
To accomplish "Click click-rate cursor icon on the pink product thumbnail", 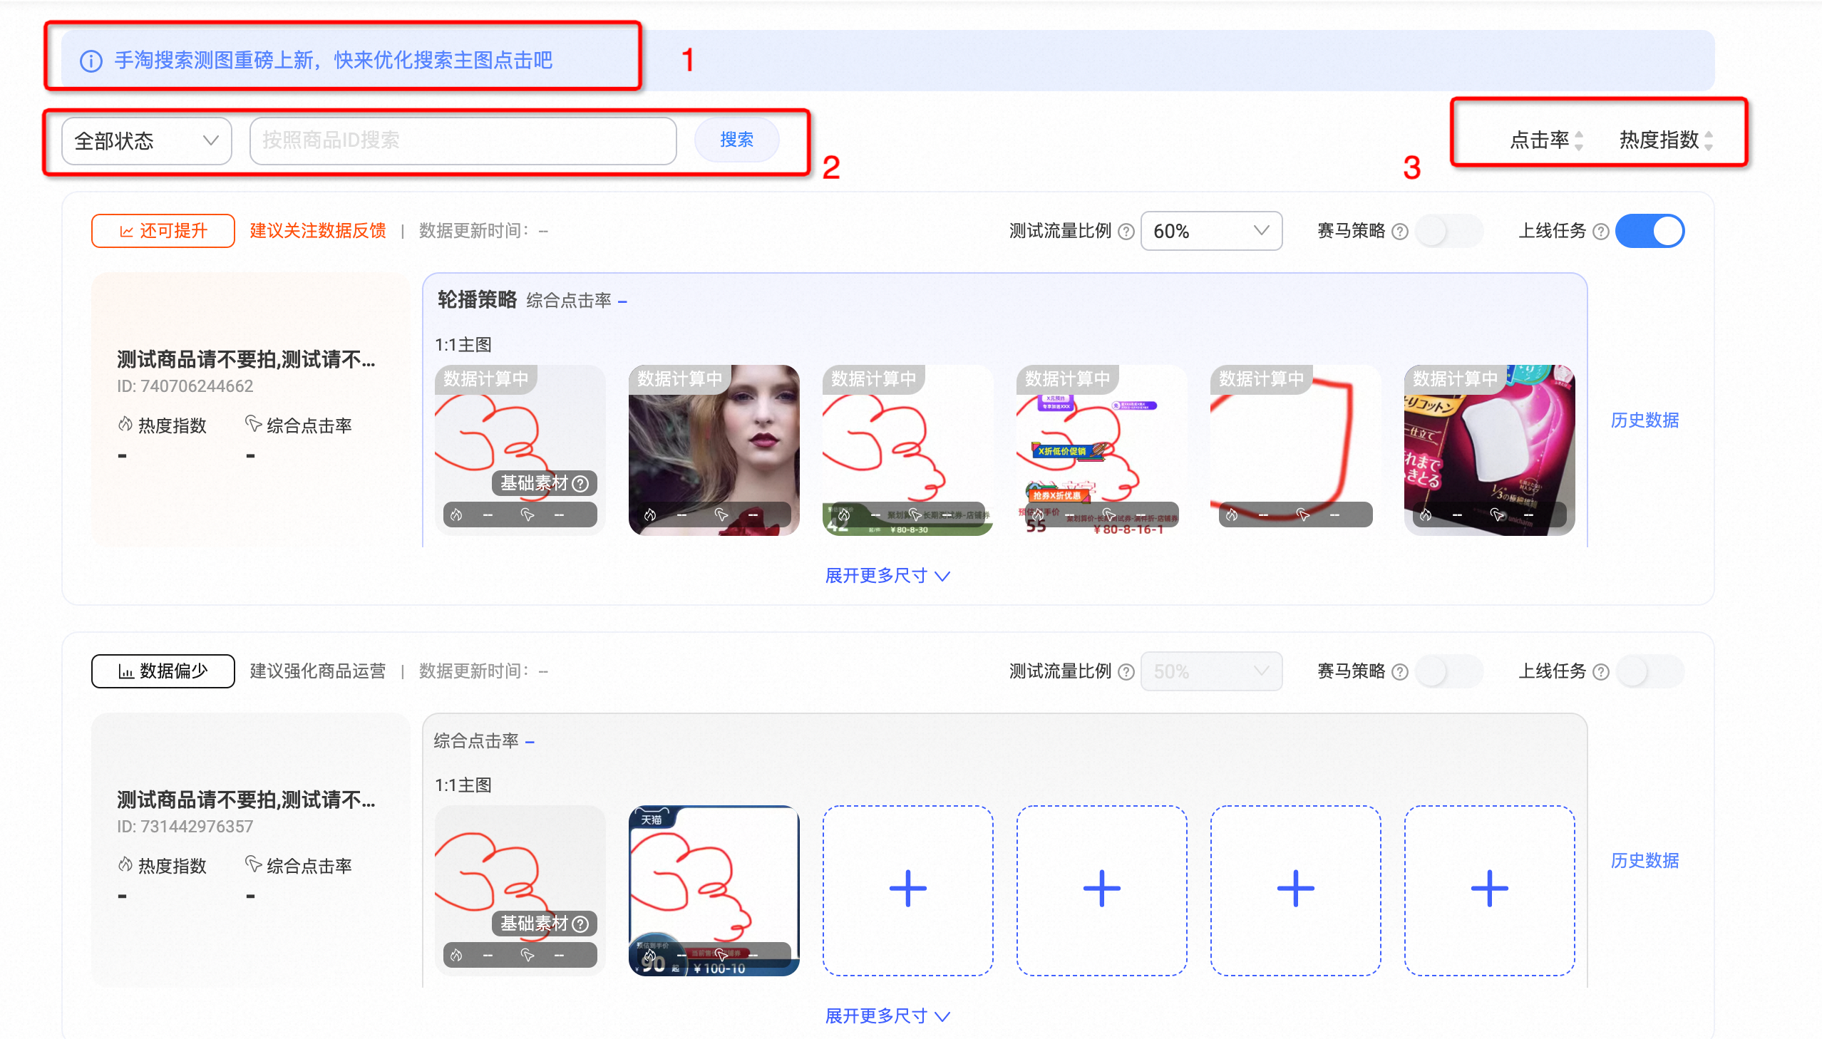I will 1497,515.
